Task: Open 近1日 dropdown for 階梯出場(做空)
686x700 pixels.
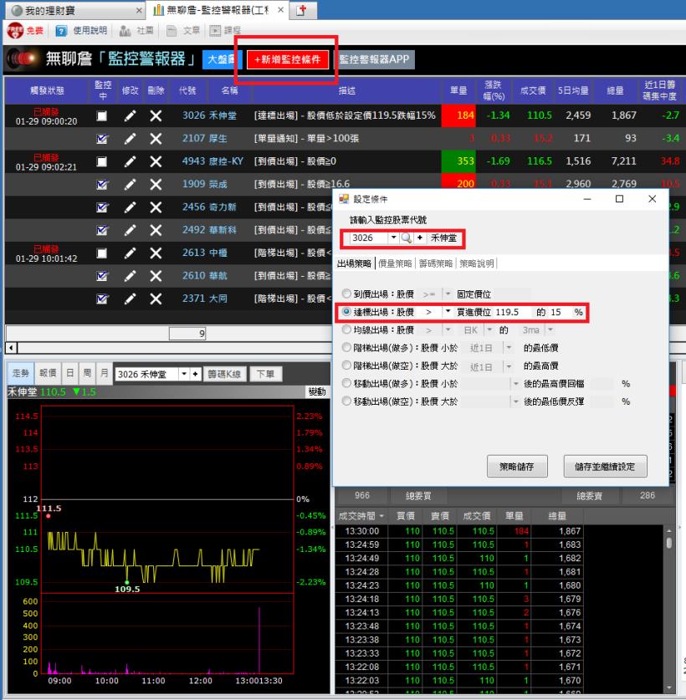Action: click(x=509, y=366)
